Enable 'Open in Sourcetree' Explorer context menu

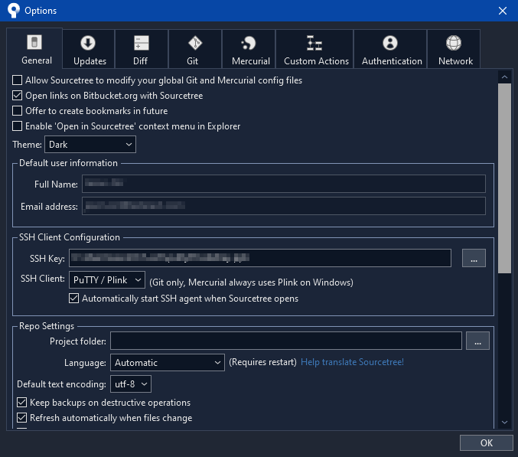coord(17,126)
